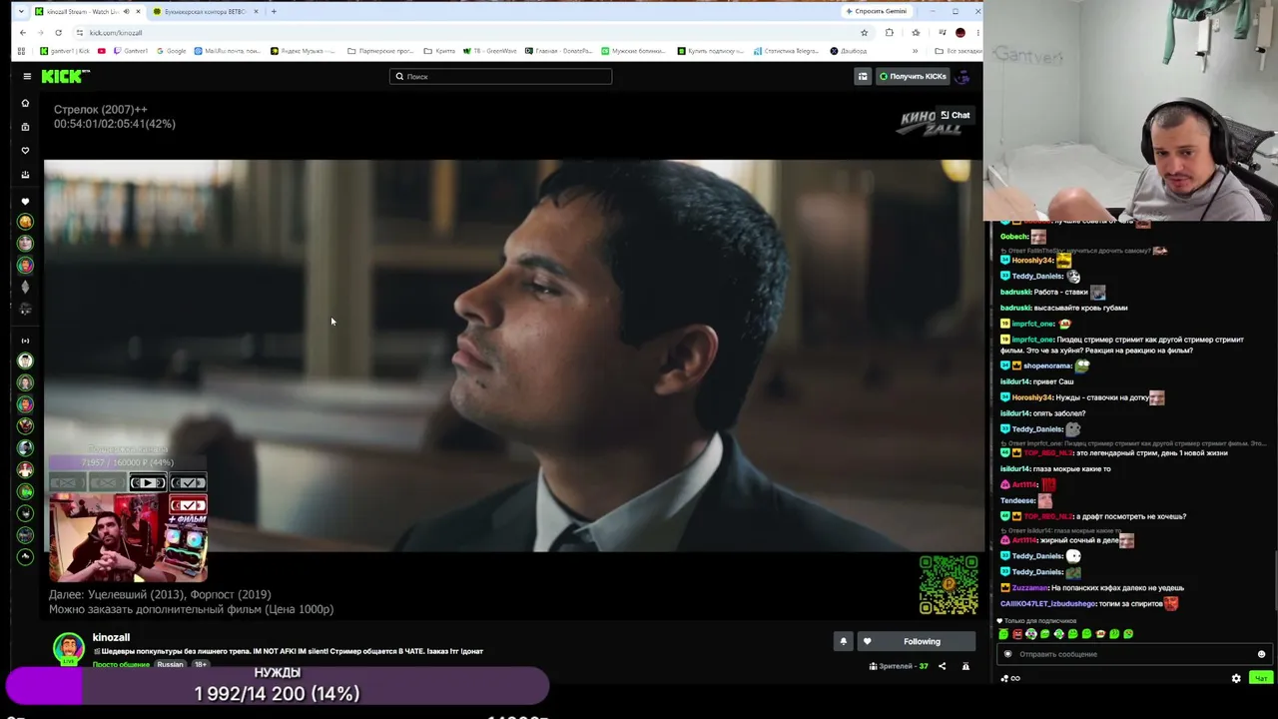Open a new browser tab

click(x=275, y=12)
